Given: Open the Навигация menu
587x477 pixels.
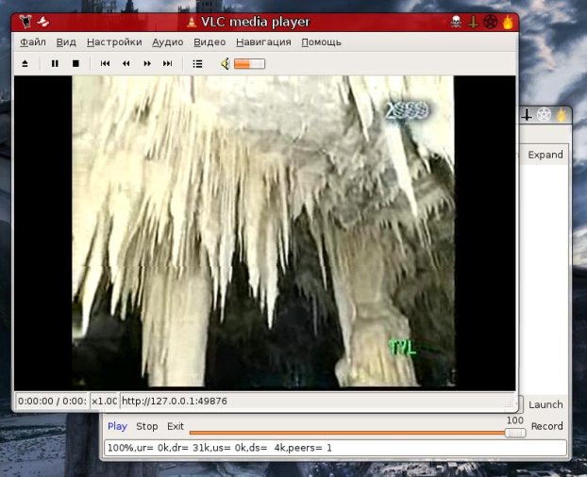Looking at the screenshot, I should (263, 42).
